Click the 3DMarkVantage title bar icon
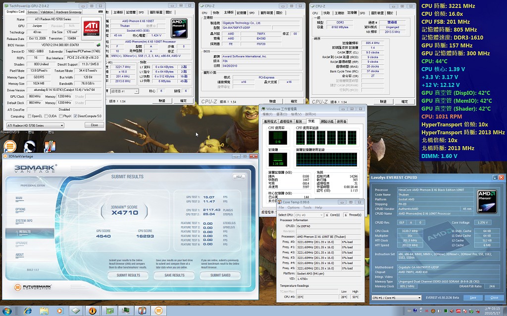 click(5, 157)
